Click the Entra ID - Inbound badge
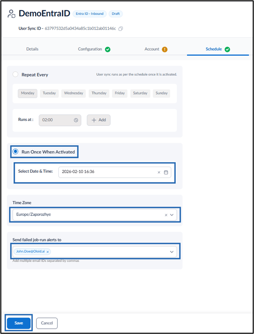This screenshot has width=254, height=334. tap(90, 14)
